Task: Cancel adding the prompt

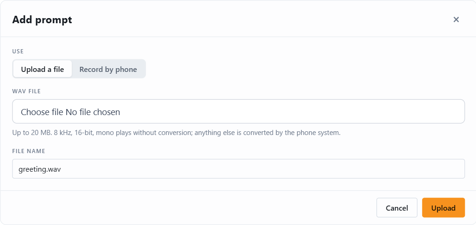Action: tap(397, 208)
